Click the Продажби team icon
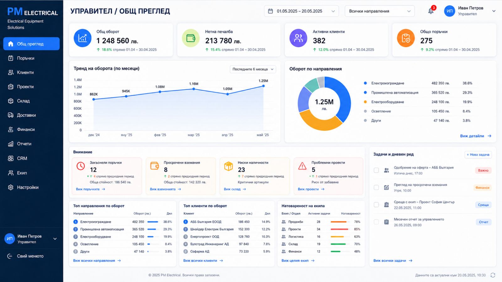This screenshot has width=502, height=282. pos(284,222)
